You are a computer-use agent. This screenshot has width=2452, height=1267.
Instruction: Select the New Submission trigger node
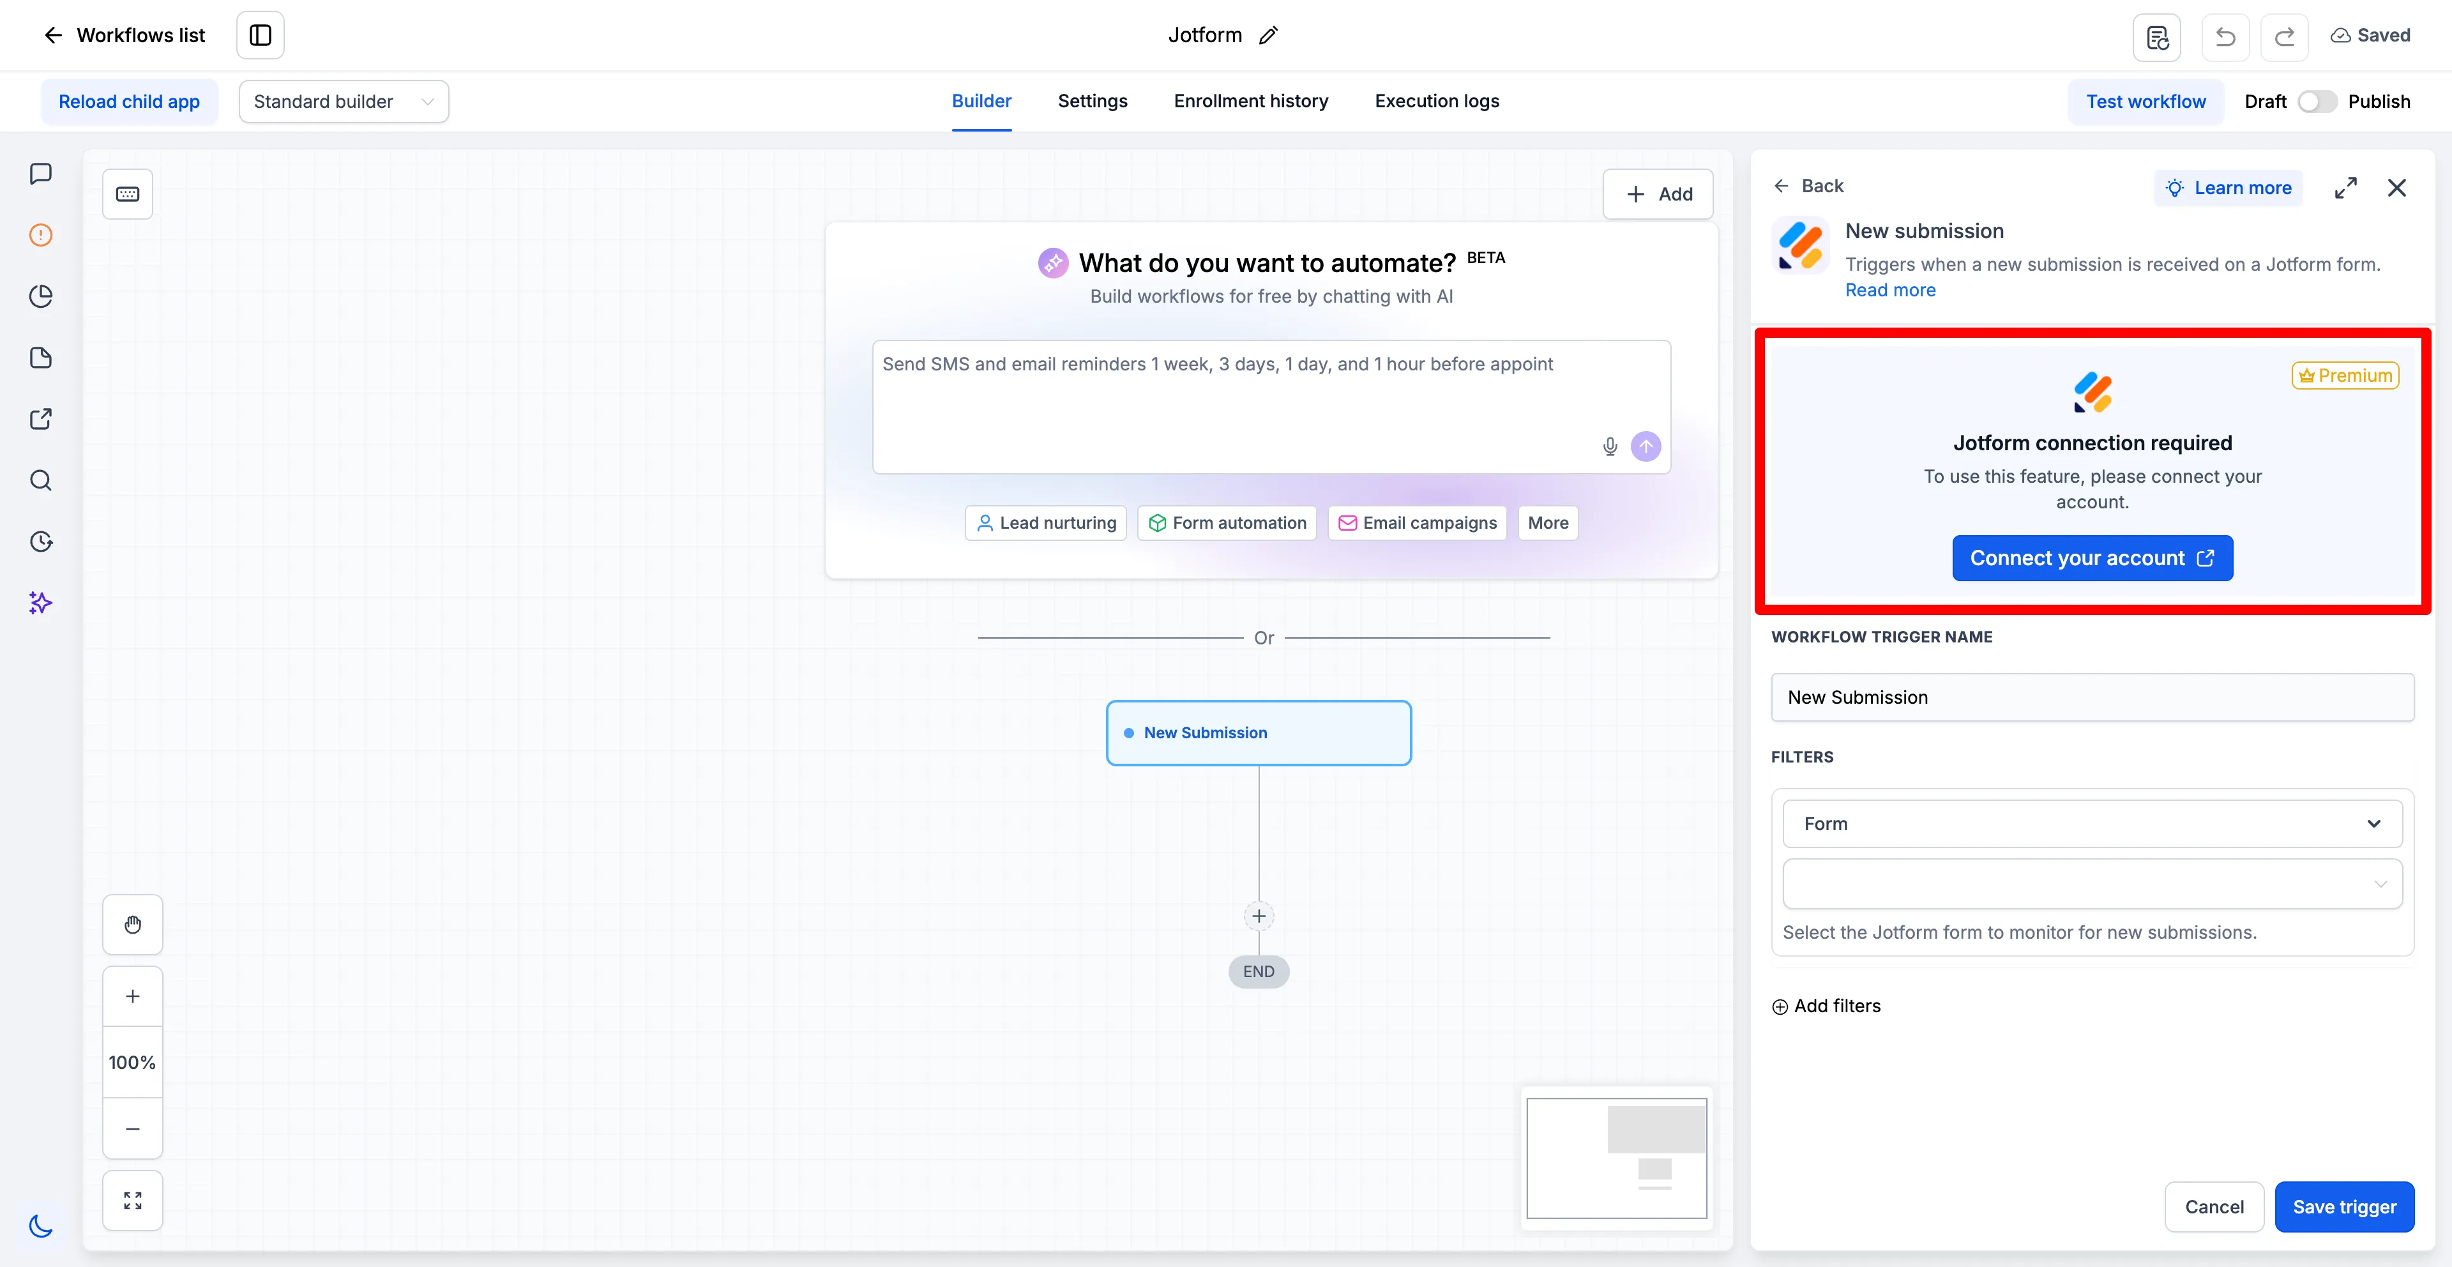1259,733
